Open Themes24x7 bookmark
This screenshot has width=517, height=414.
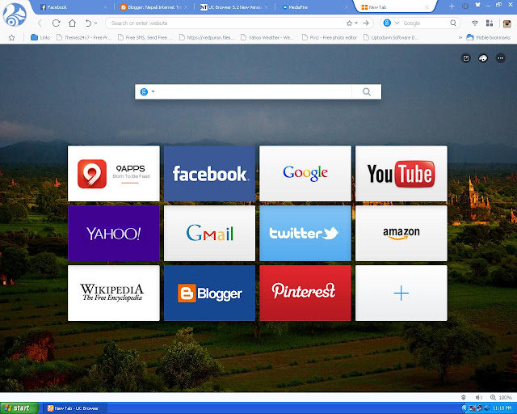84,38
